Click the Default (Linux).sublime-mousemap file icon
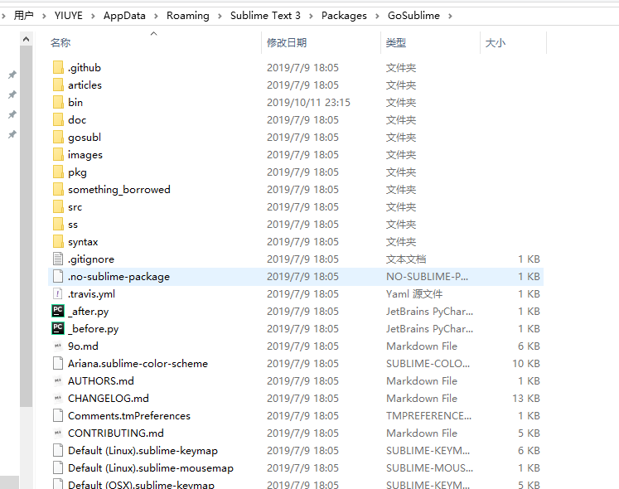This screenshot has width=619, height=489. point(58,467)
